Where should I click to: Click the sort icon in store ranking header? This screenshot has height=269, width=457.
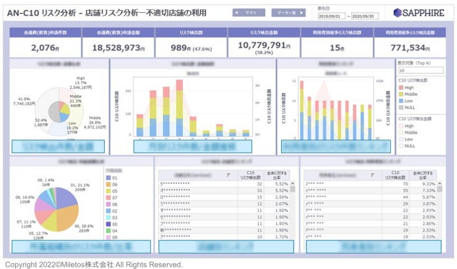[x=228, y=175]
